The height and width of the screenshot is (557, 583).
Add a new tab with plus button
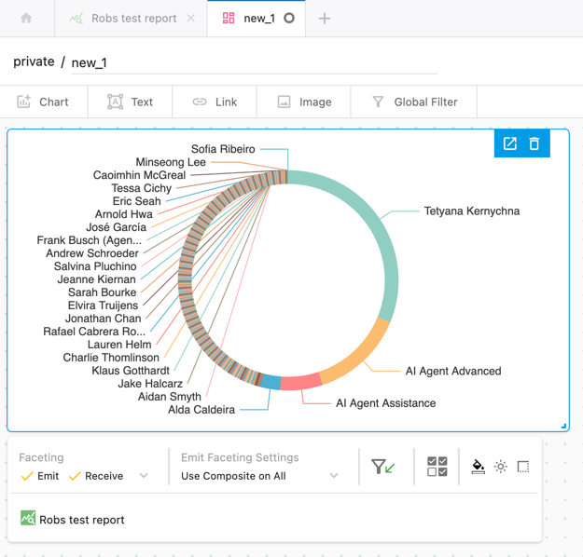325,18
